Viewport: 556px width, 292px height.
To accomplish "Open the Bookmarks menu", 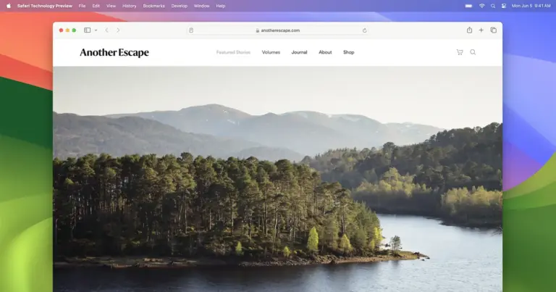I will click(x=154, y=6).
